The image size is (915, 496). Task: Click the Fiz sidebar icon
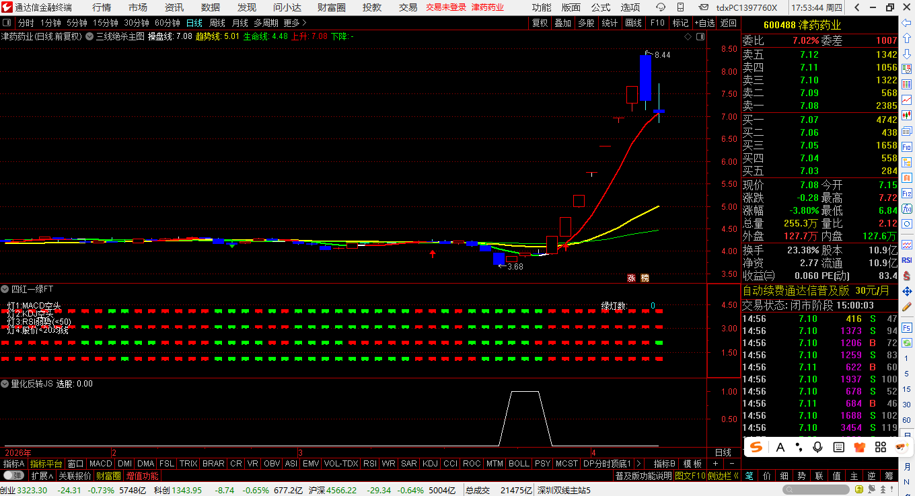(x=907, y=195)
